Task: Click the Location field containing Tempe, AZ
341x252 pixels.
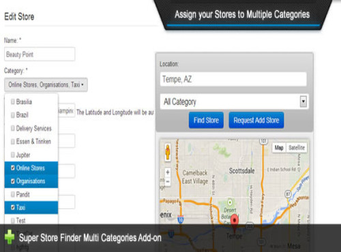Action: (233, 79)
